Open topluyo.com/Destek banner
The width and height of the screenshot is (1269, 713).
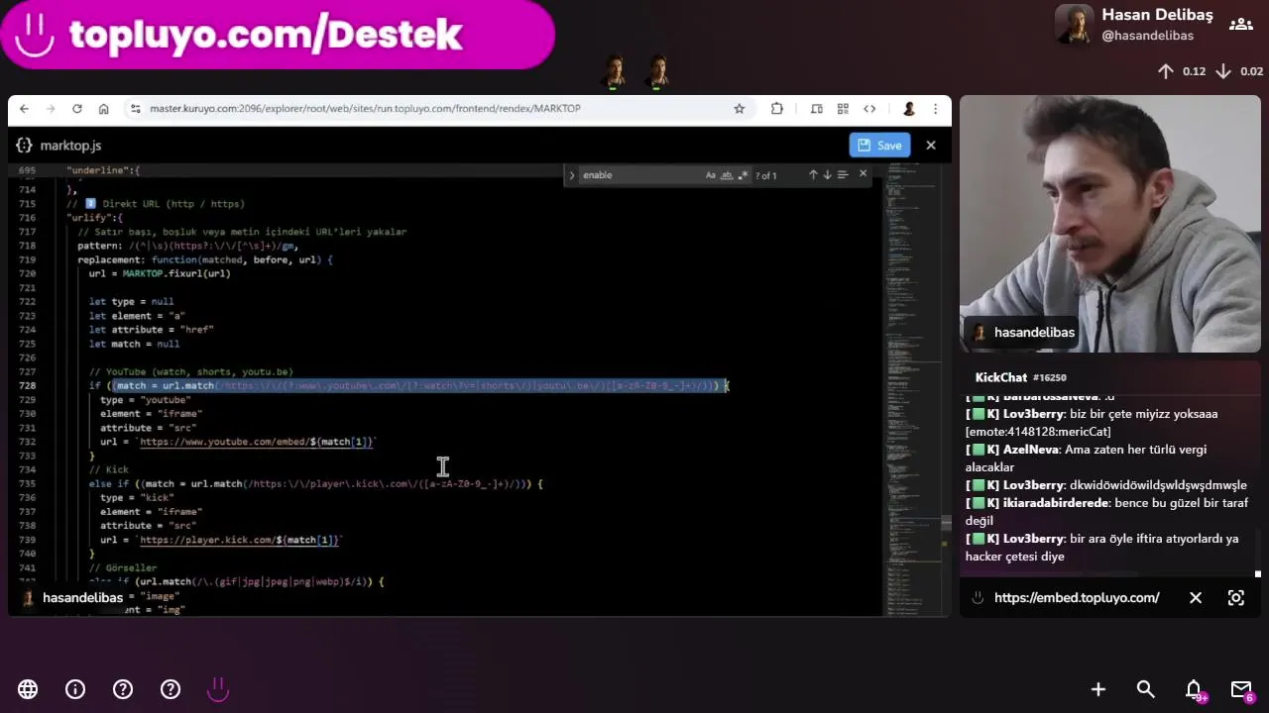tap(278, 35)
